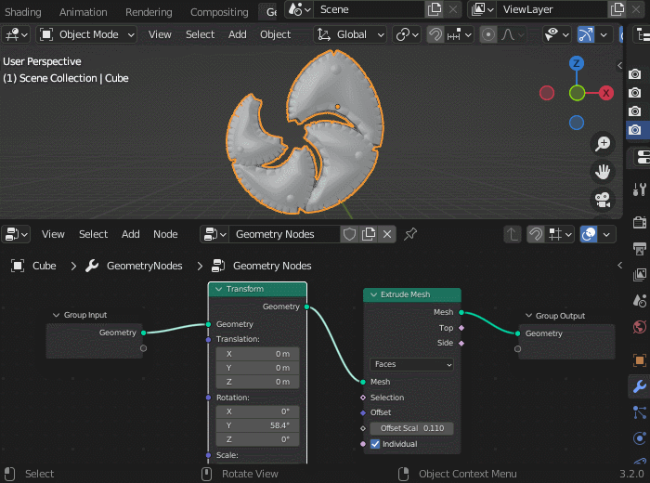Open the Faces mode dropdown
The image size is (650, 483).
(x=411, y=364)
